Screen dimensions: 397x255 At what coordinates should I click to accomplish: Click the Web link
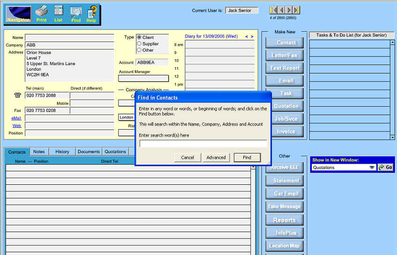[17, 125]
